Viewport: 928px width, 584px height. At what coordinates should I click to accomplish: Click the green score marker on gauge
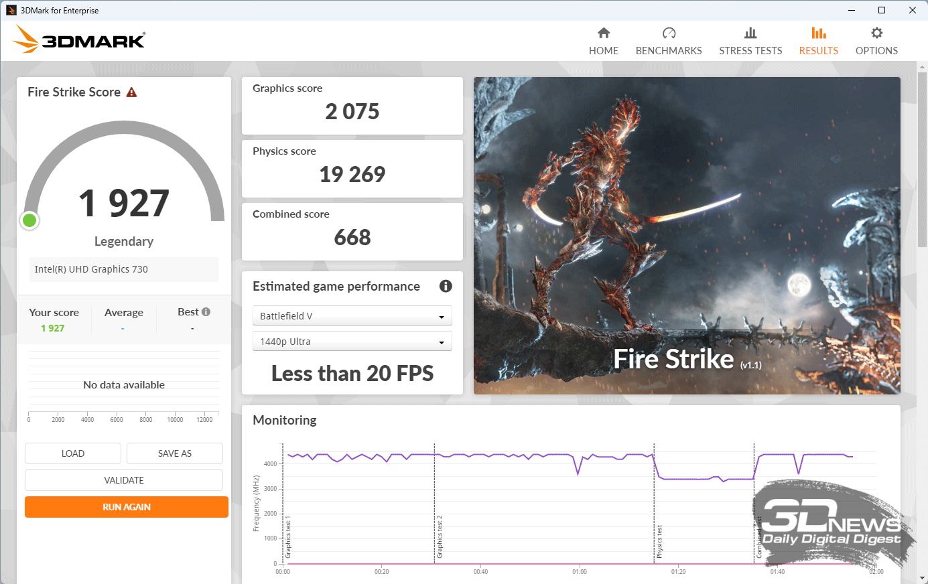[x=29, y=220]
